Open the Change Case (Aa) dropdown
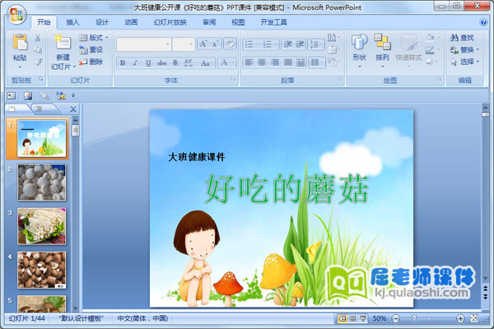 [x=207, y=63]
